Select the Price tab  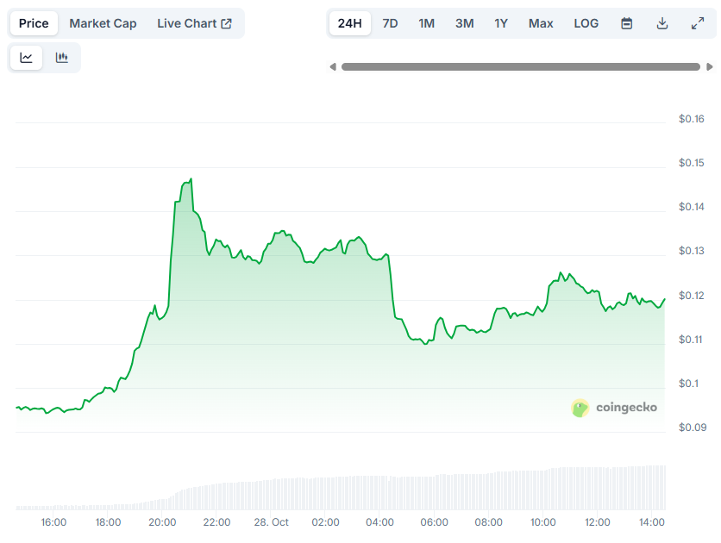(x=34, y=23)
